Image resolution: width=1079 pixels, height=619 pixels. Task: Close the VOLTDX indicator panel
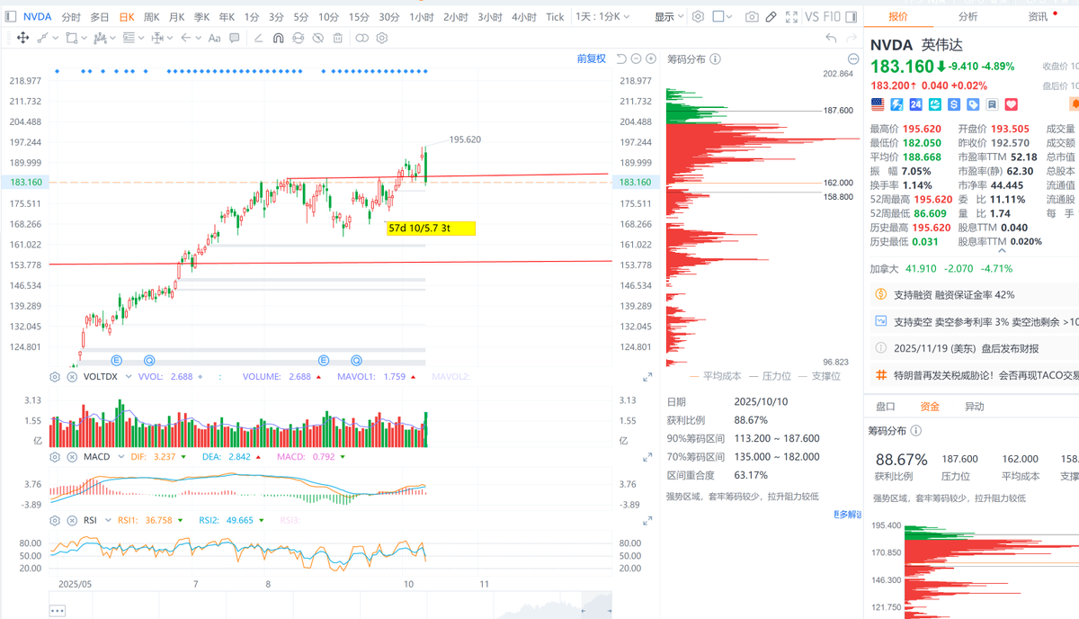(72, 377)
